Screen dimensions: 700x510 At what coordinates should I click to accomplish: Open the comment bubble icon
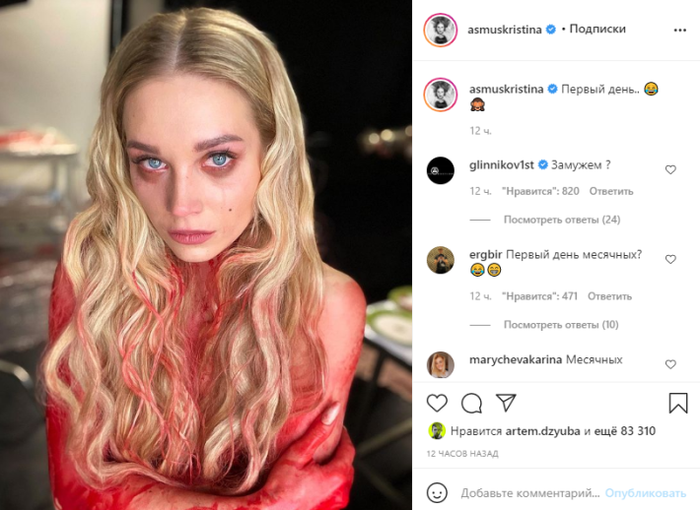pos(471,404)
